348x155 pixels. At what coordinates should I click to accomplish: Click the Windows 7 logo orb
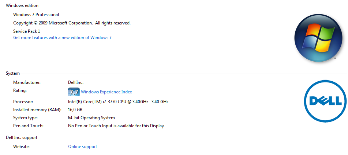pos(318,38)
